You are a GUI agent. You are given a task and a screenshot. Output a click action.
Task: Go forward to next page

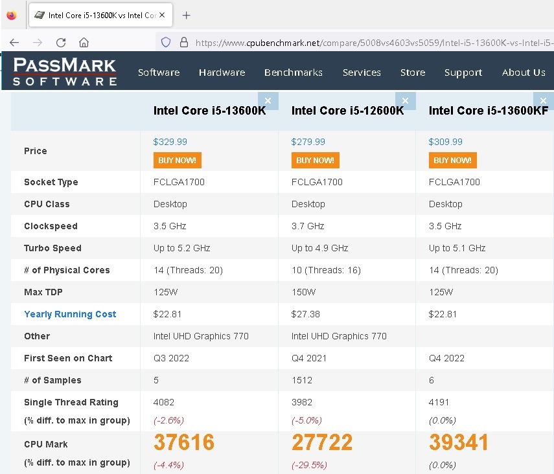click(38, 43)
